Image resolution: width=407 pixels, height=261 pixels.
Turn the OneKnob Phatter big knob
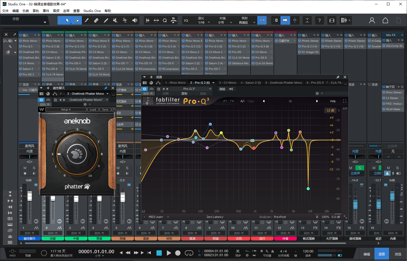77,154
